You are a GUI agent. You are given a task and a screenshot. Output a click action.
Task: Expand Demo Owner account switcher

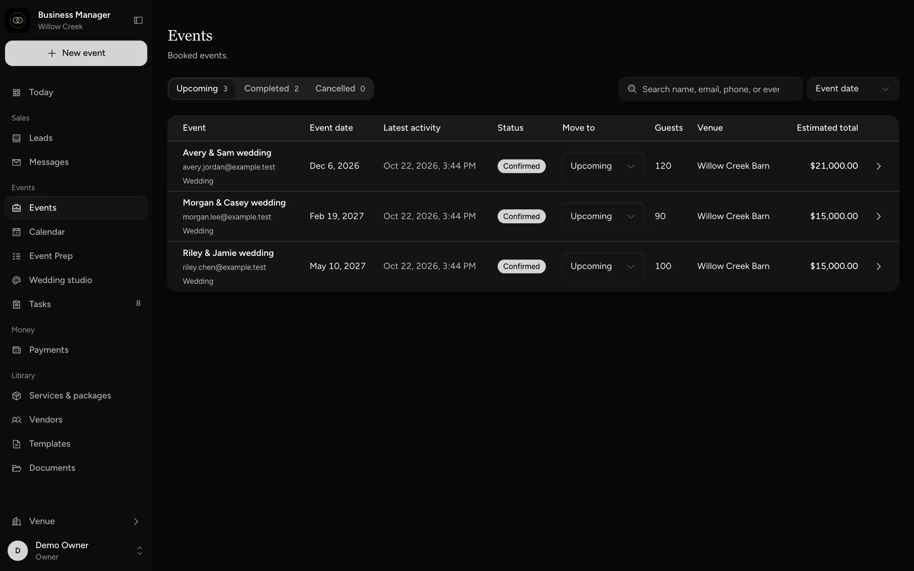(x=139, y=551)
